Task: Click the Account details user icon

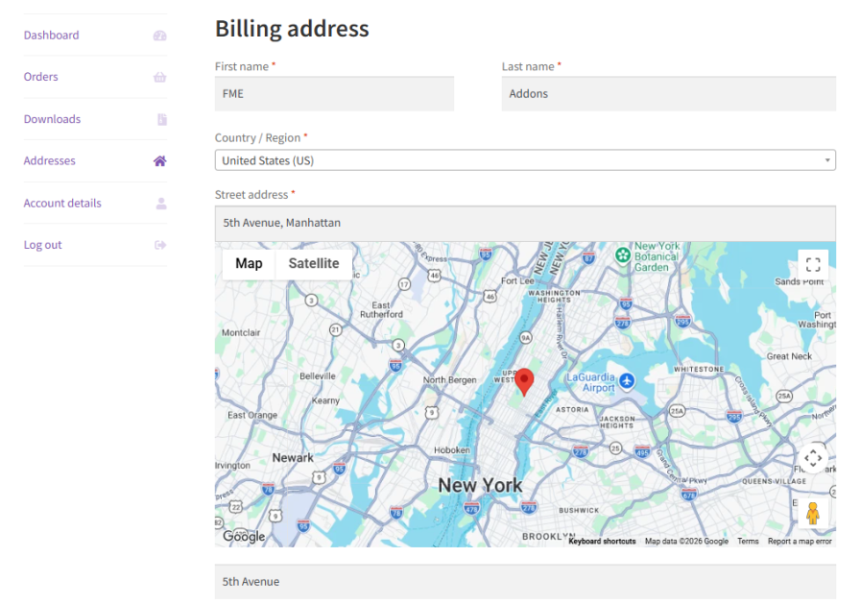Action: tap(161, 204)
